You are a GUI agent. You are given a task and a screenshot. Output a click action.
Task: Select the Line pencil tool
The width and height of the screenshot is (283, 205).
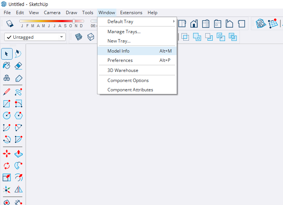pyautogui.click(x=7, y=92)
